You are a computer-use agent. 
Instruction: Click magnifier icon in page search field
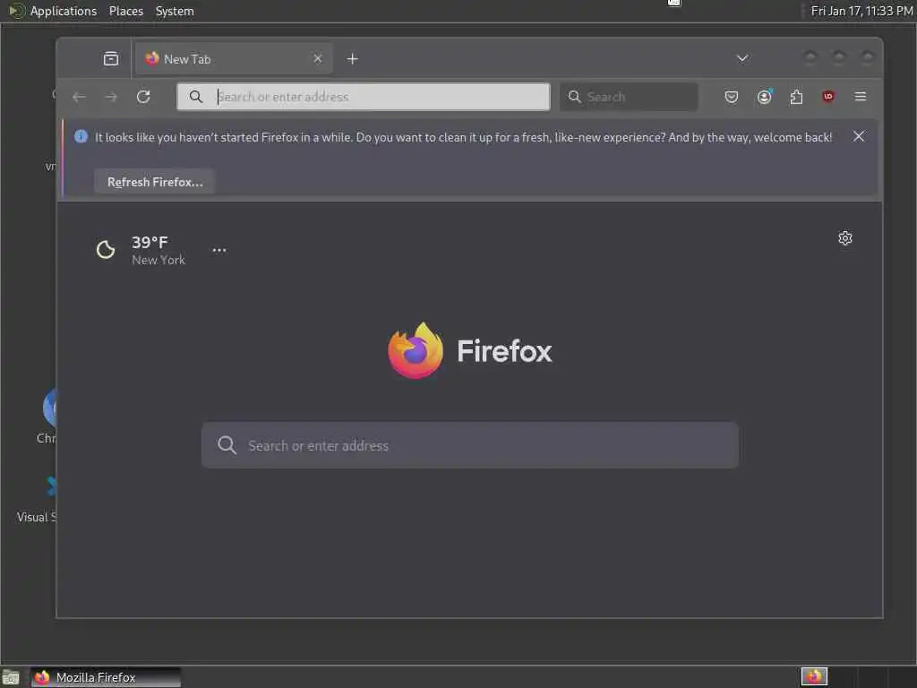(227, 445)
